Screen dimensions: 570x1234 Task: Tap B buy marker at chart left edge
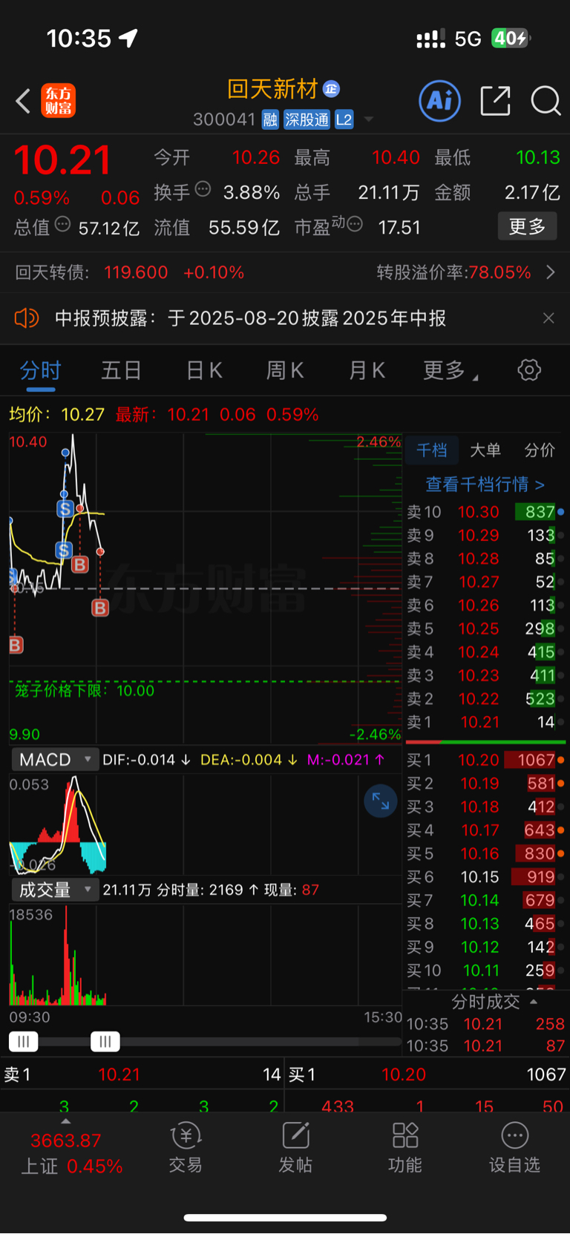pyautogui.click(x=16, y=645)
